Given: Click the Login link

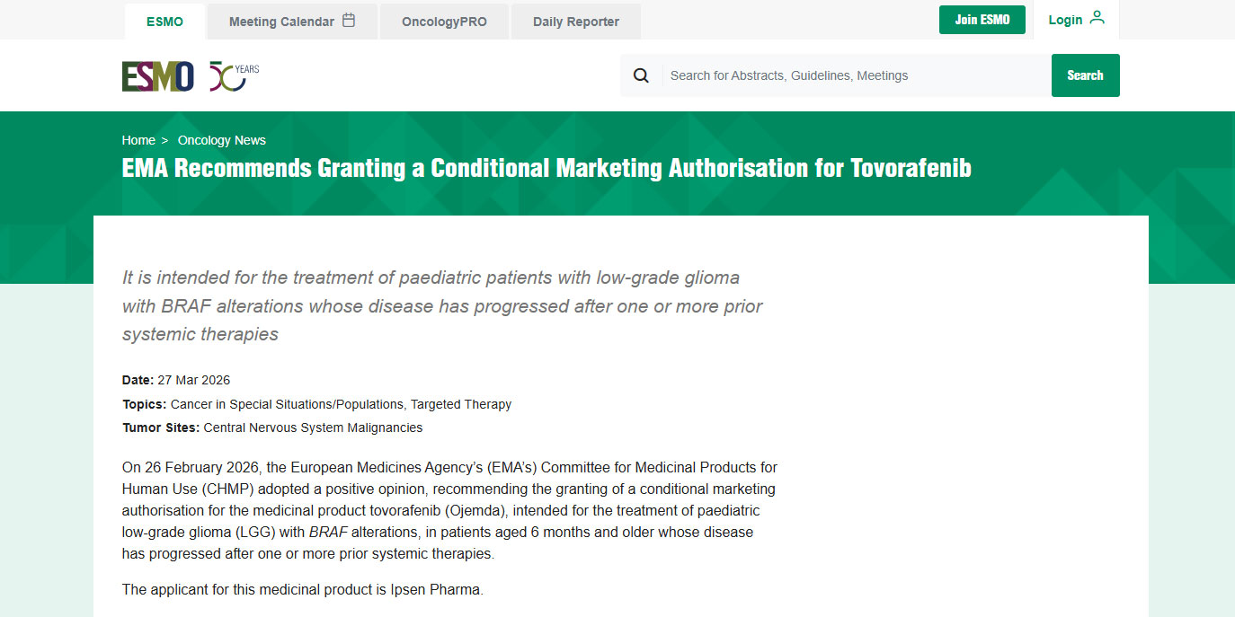Looking at the screenshot, I should coord(1065,20).
